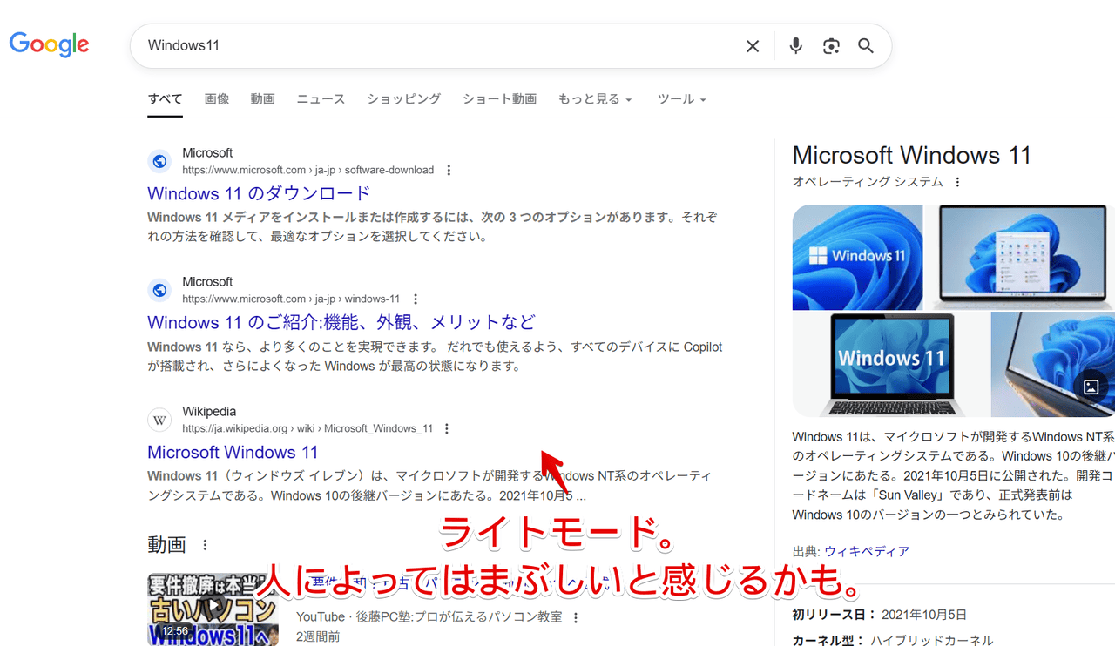Click first Microsoft result globe favicon

[x=159, y=161]
